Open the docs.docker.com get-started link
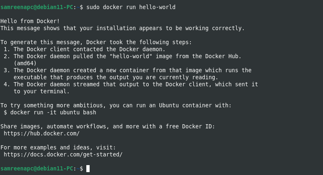 coord(63,155)
